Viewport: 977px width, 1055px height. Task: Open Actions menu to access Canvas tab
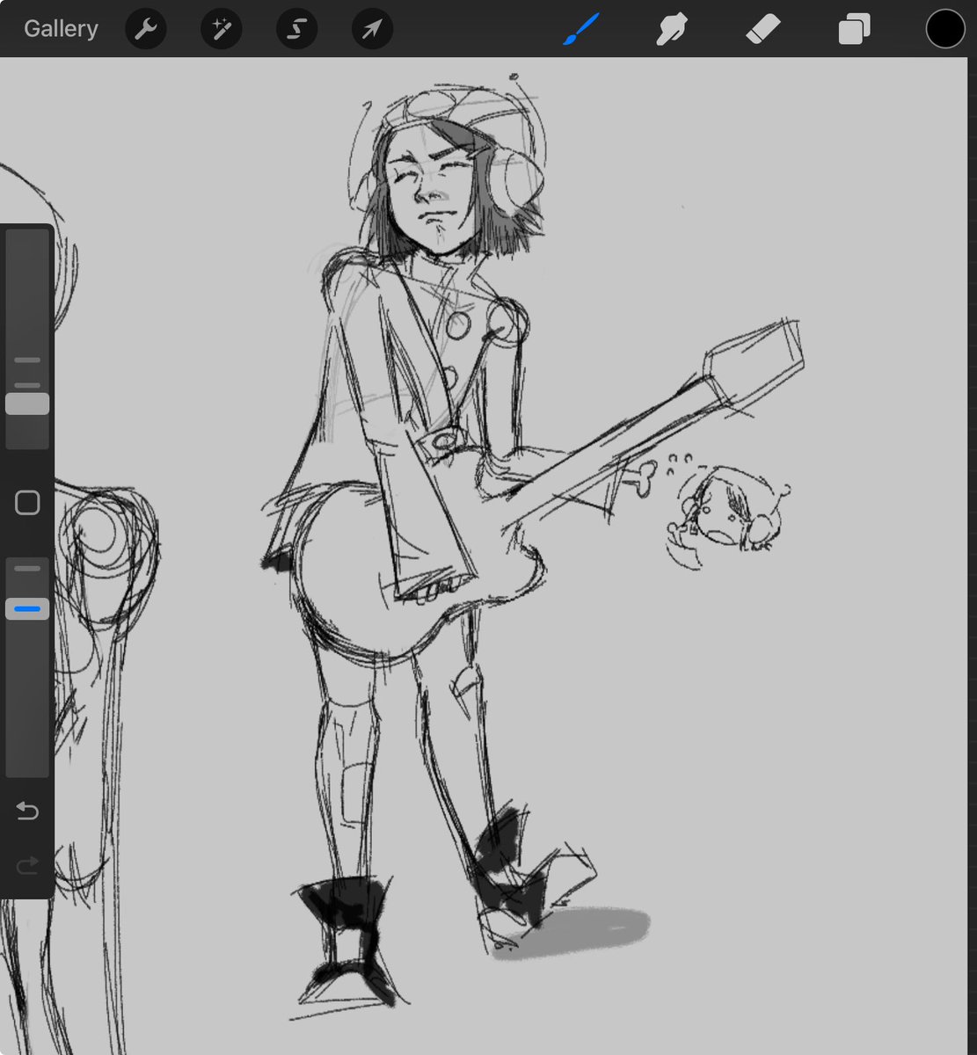pyautogui.click(x=146, y=28)
